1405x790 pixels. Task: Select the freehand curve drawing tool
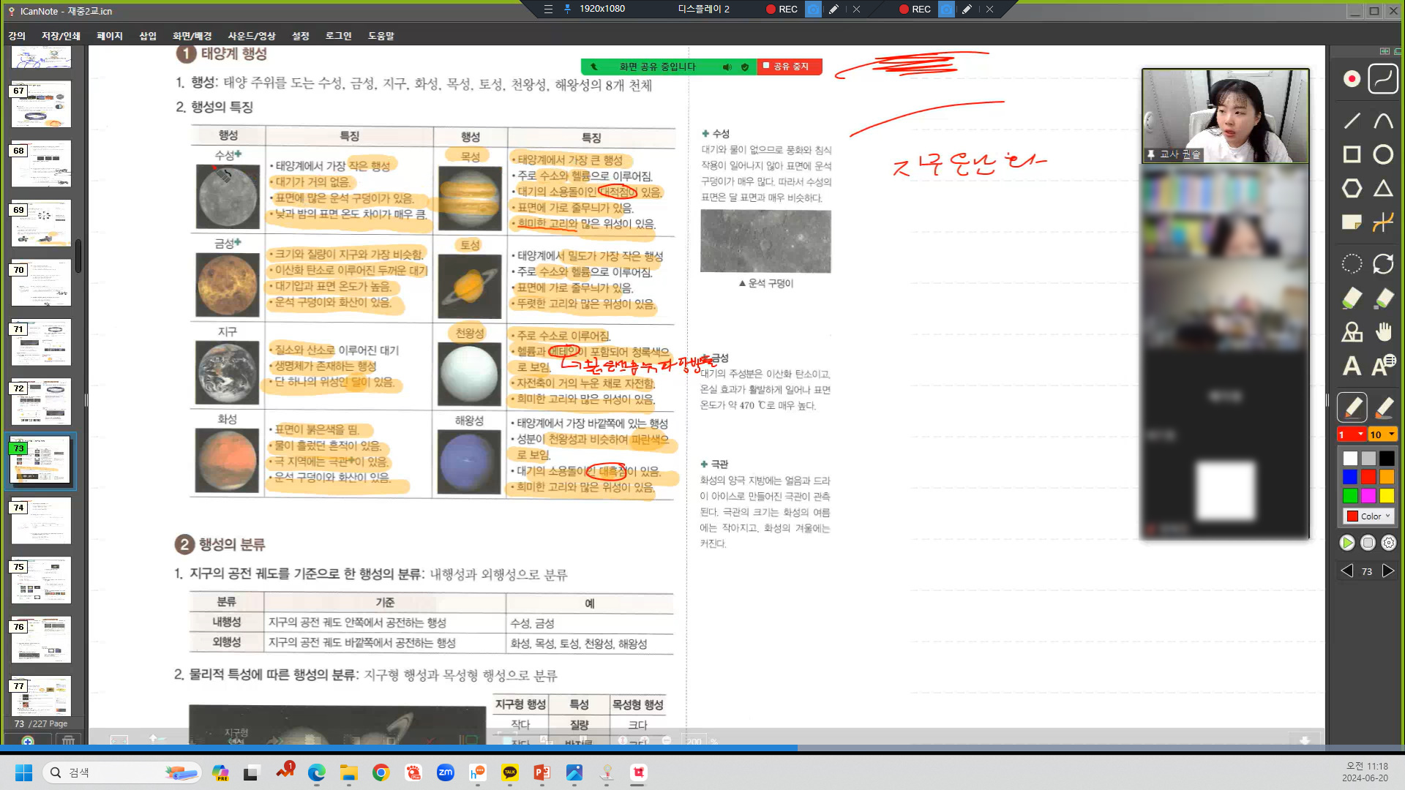pos(1383,79)
